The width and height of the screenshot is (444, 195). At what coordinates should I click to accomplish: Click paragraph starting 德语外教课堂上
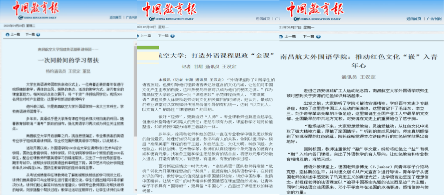click(357, 179)
